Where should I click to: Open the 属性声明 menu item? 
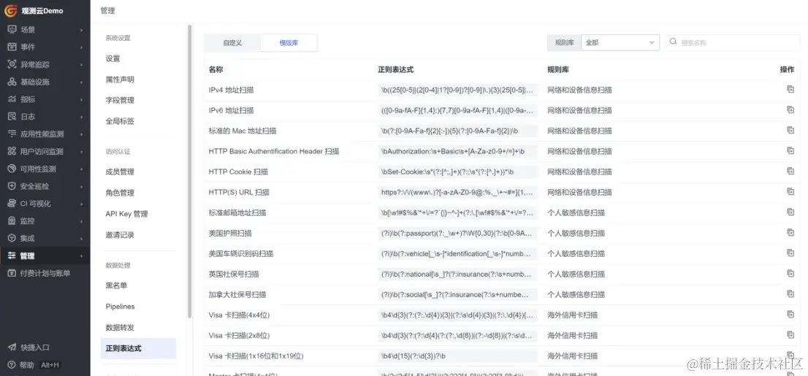click(x=120, y=80)
